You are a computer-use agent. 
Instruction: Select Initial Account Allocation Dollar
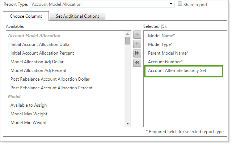click(41, 44)
